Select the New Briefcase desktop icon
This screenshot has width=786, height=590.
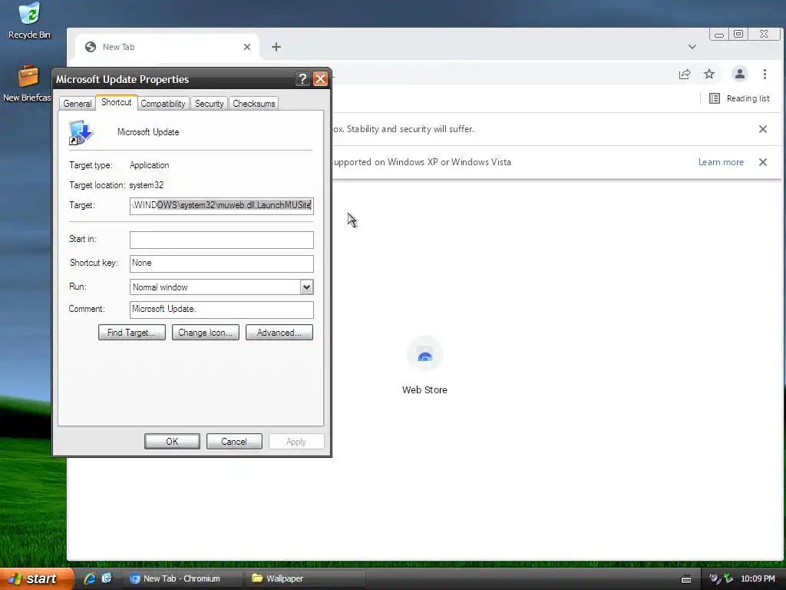(x=27, y=83)
